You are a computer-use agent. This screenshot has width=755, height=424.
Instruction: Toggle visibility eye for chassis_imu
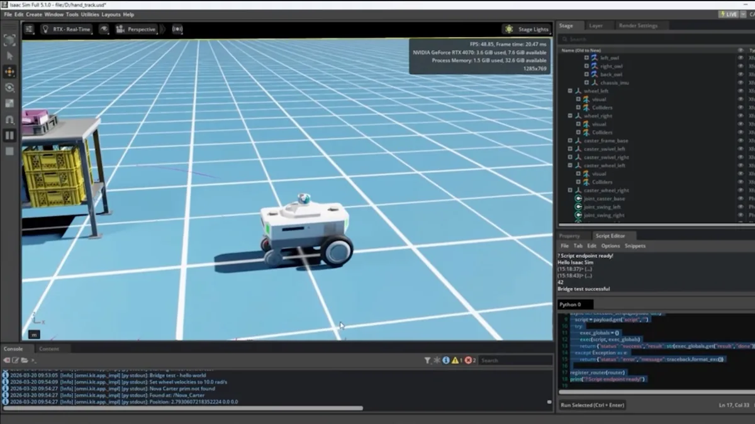click(x=741, y=82)
